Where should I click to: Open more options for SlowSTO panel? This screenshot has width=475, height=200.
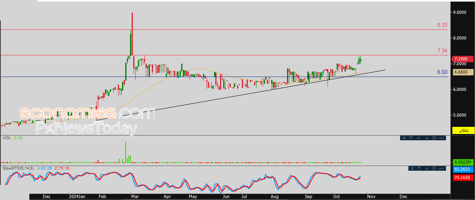coord(441,169)
